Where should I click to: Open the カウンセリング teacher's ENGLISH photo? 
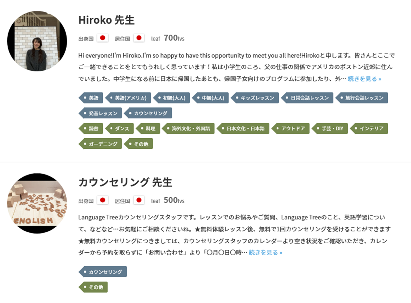[37, 203]
